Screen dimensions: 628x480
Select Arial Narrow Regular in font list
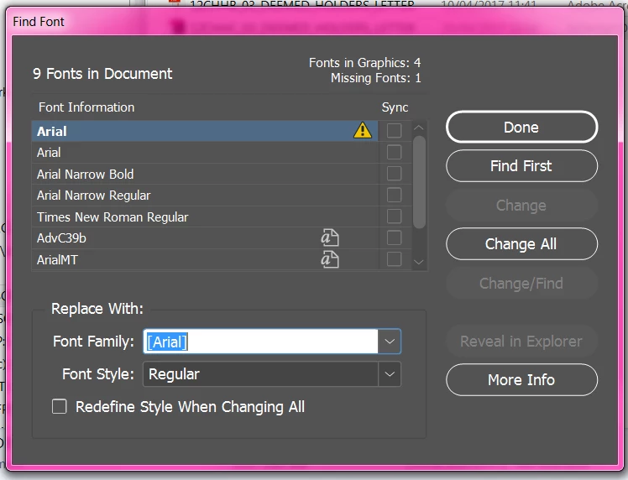[205, 195]
